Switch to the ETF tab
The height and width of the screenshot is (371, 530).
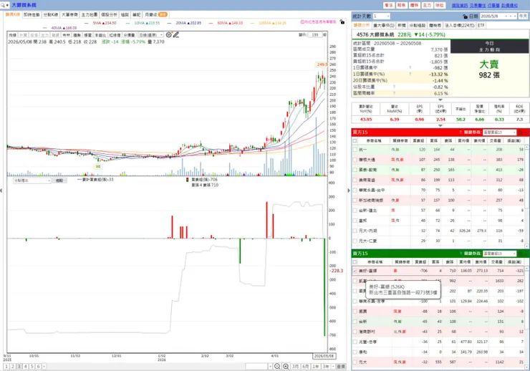481,25
